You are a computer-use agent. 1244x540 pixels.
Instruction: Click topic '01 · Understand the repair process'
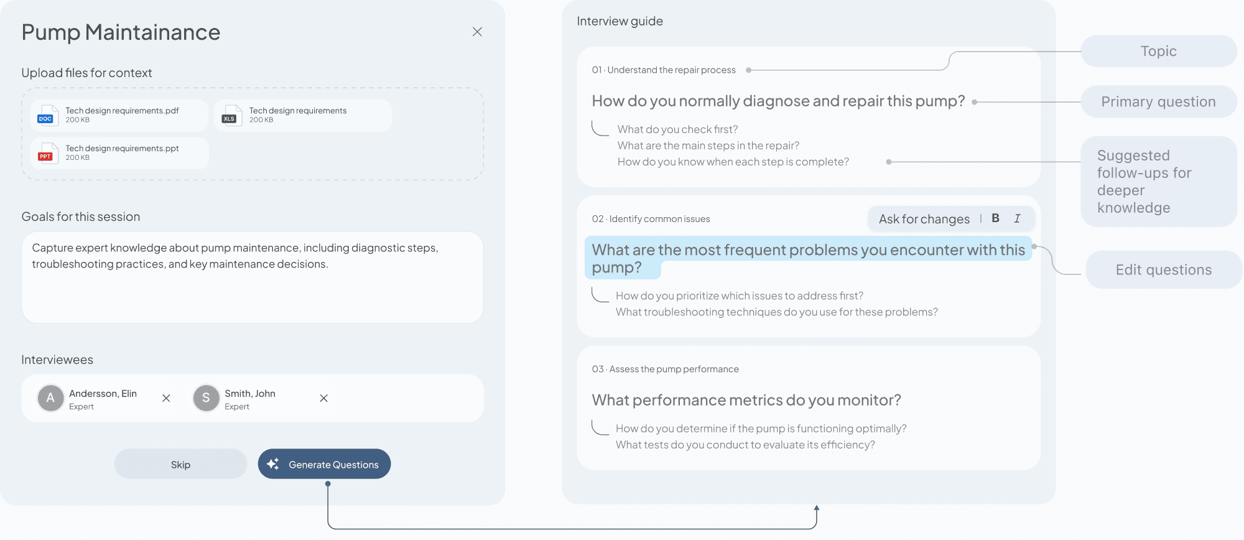coord(664,70)
